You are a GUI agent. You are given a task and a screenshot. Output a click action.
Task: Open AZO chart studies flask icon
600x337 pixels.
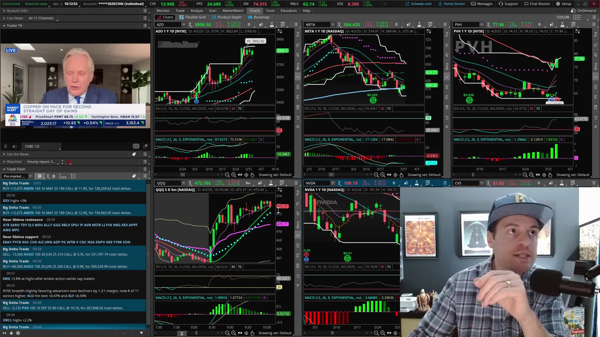click(x=272, y=25)
